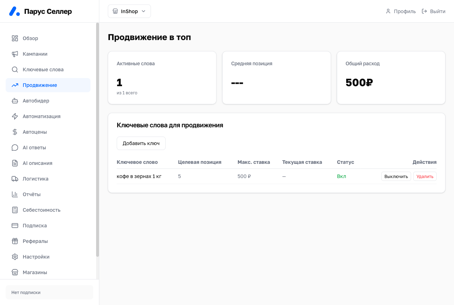This screenshot has width=454, height=305.
Task: Click the Логистика truck icon
Action: point(15,179)
